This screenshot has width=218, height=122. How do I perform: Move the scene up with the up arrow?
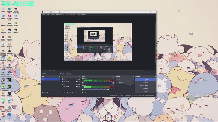[50, 92]
